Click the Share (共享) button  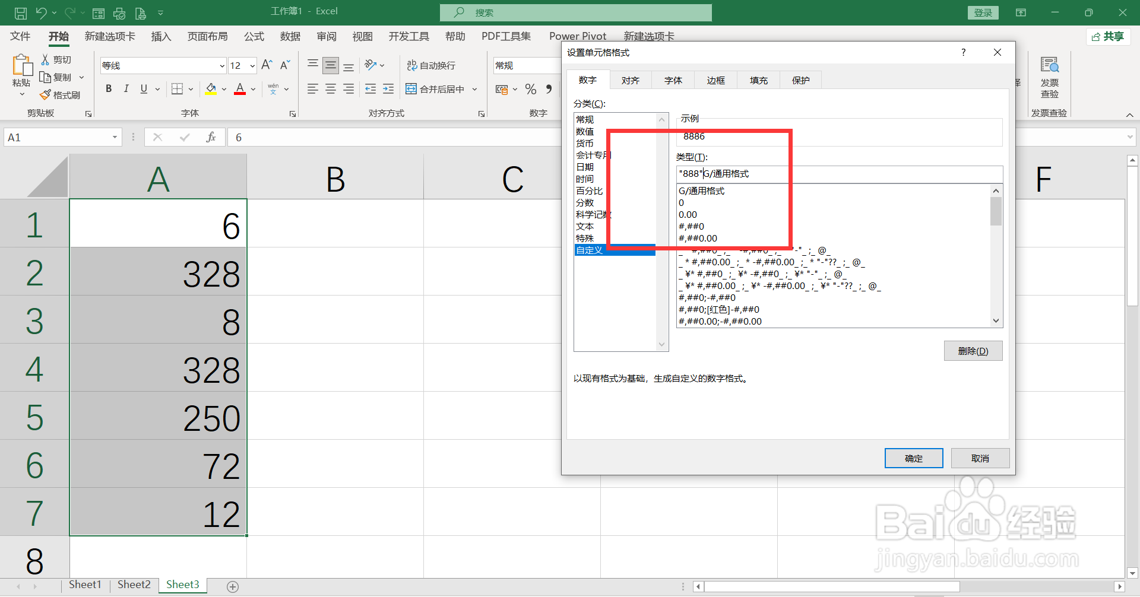1108,37
